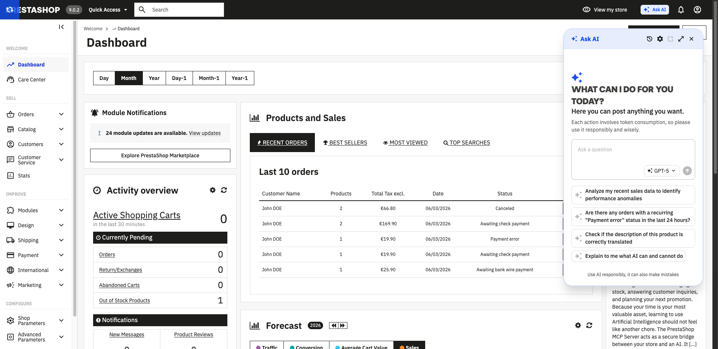Collapse the sidebar menu with arrow icon
The height and width of the screenshot is (349, 718).
point(61,27)
